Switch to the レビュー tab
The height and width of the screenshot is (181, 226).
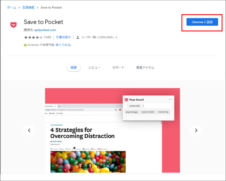click(x=94, y=68)
